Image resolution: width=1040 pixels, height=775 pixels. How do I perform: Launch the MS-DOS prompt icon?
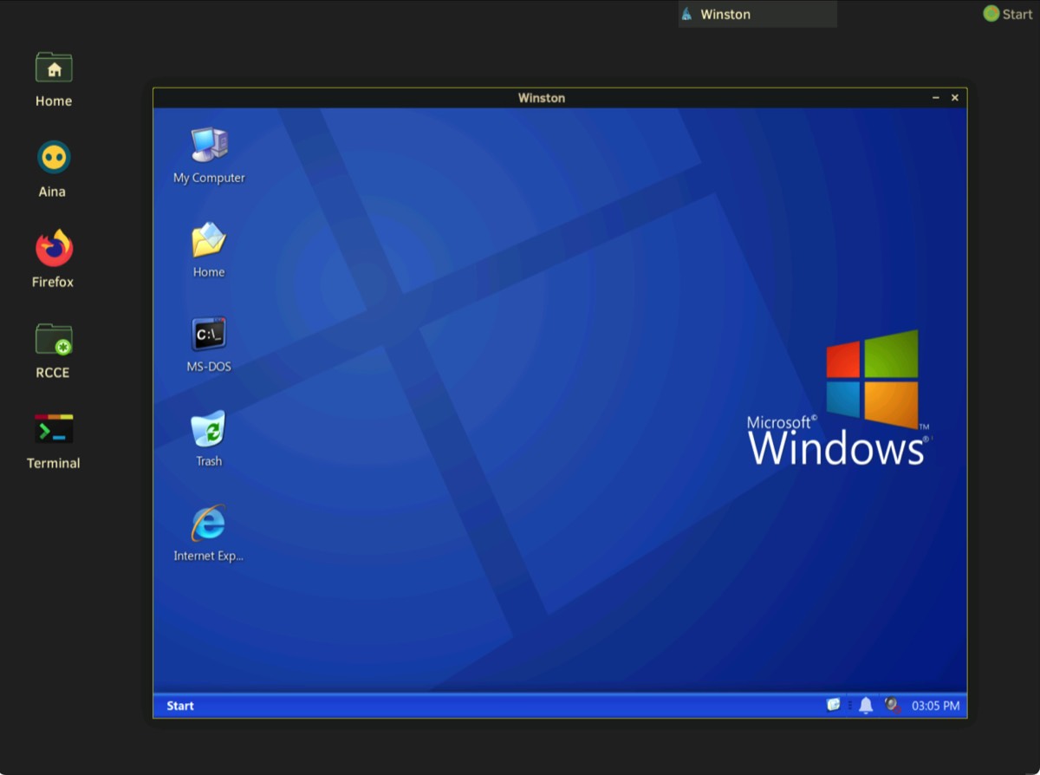point(209,335)
